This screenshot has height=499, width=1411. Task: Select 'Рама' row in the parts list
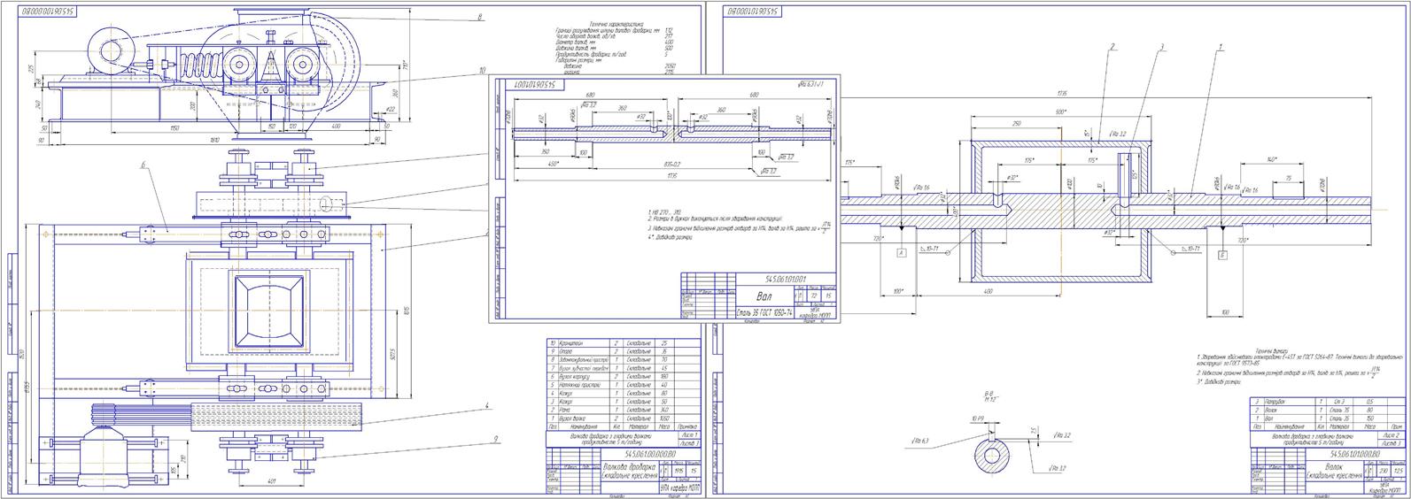[x=622, y=410]
